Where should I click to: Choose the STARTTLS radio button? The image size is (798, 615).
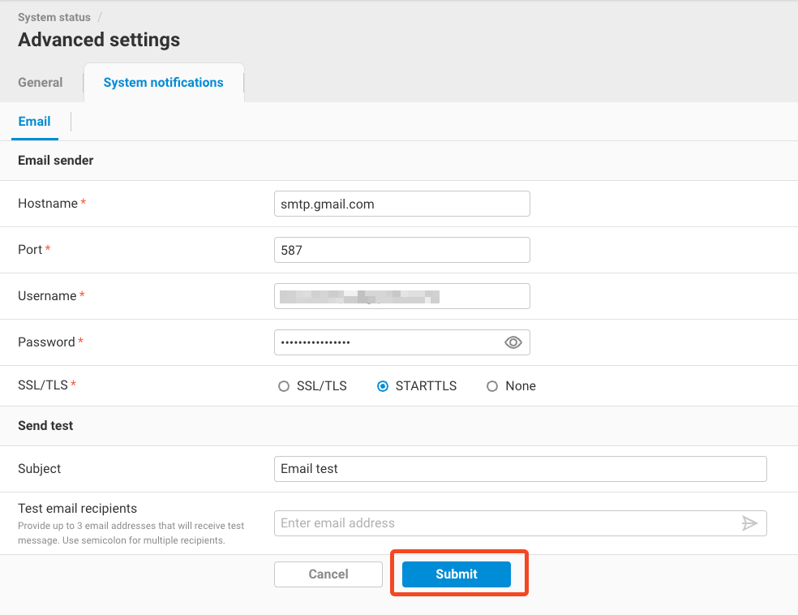tap(383, 386)
